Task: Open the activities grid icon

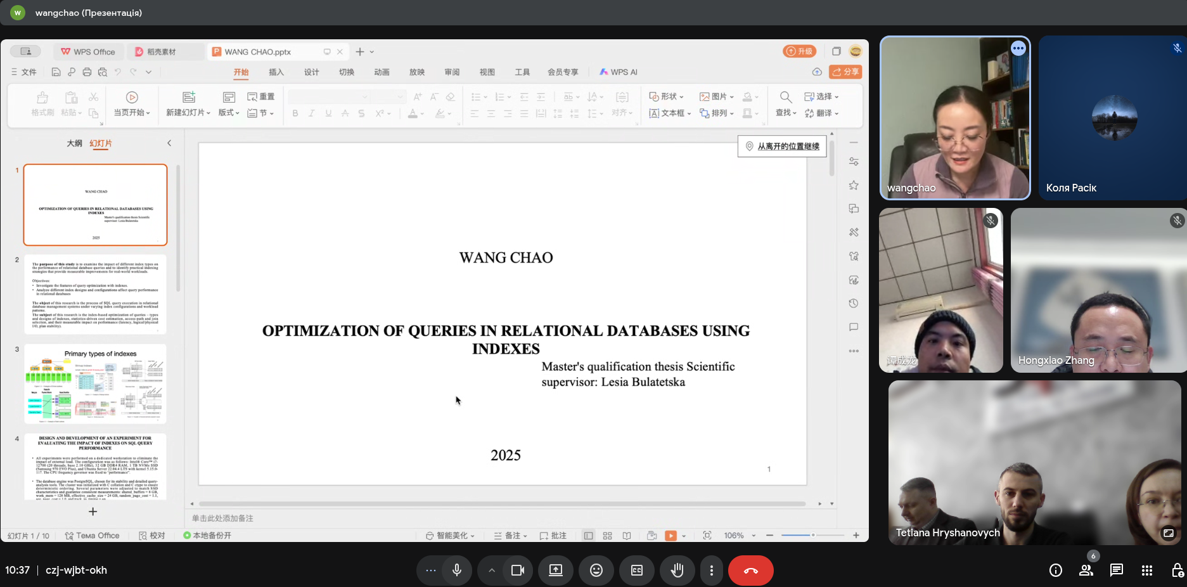Action: click(1147, 571)
